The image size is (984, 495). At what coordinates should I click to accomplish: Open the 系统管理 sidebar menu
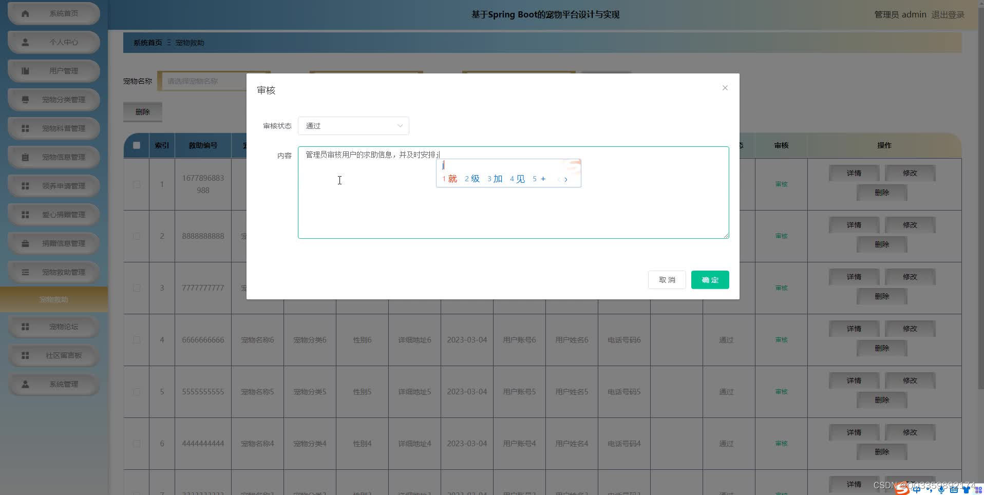coord(54,384)
